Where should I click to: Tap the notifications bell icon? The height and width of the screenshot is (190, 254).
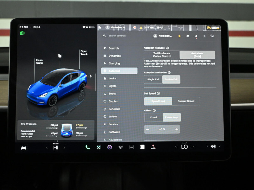tap(196, 36)
